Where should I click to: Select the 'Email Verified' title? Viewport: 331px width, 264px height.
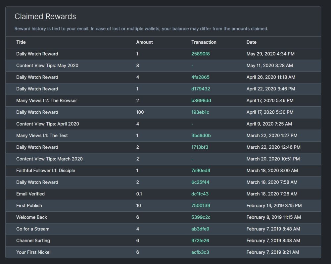click(x=30, y=194)
